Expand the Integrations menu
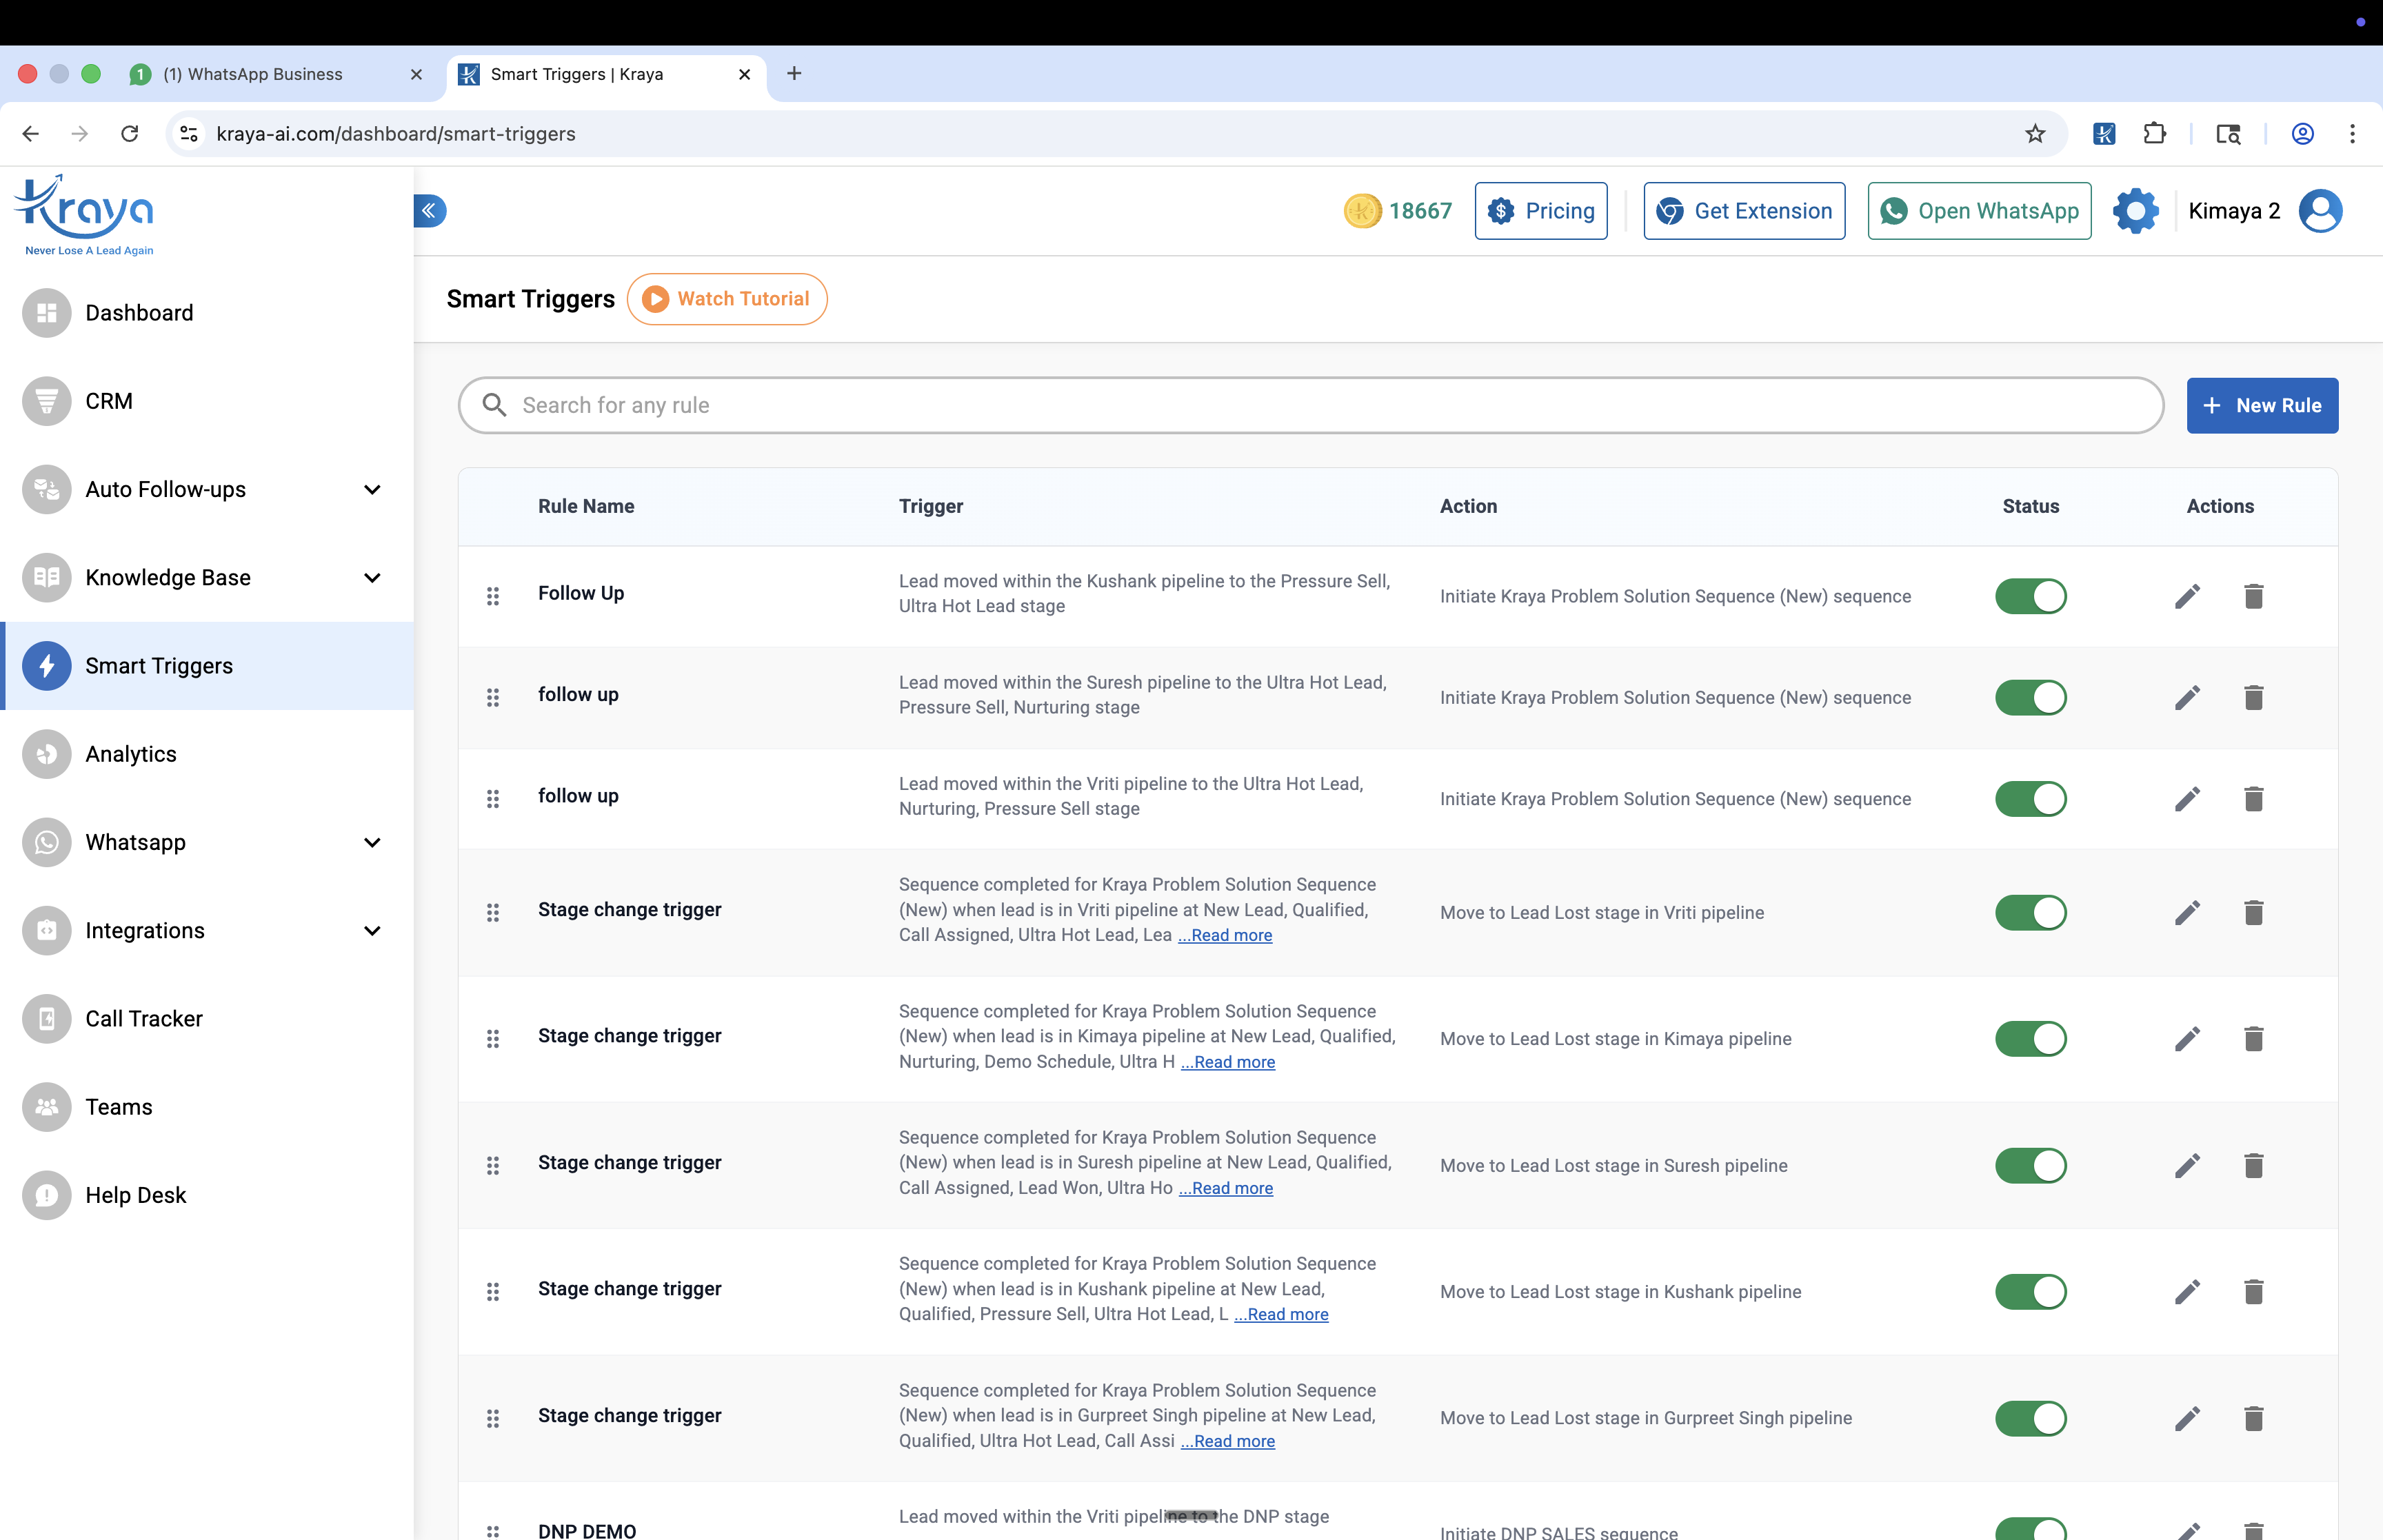The width and height of the screenshot is (2383, 1540). (372, 930)
